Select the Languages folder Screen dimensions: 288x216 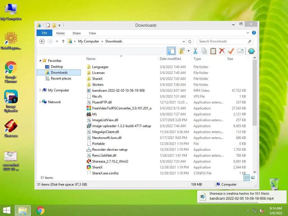coord(100,67)
